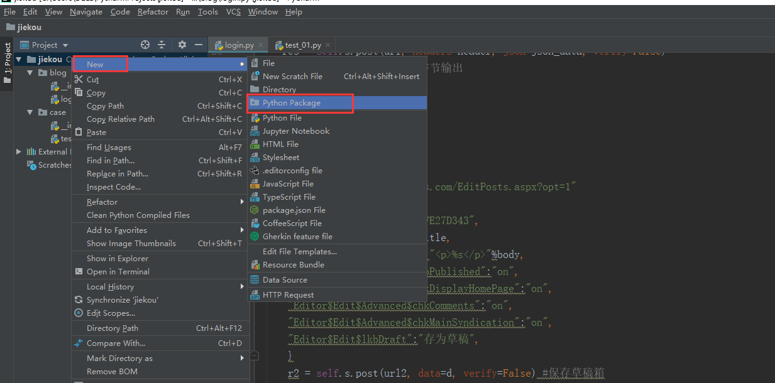Expand External Libraries node arrow
This screenshot has height=383, width=775.
19,152
